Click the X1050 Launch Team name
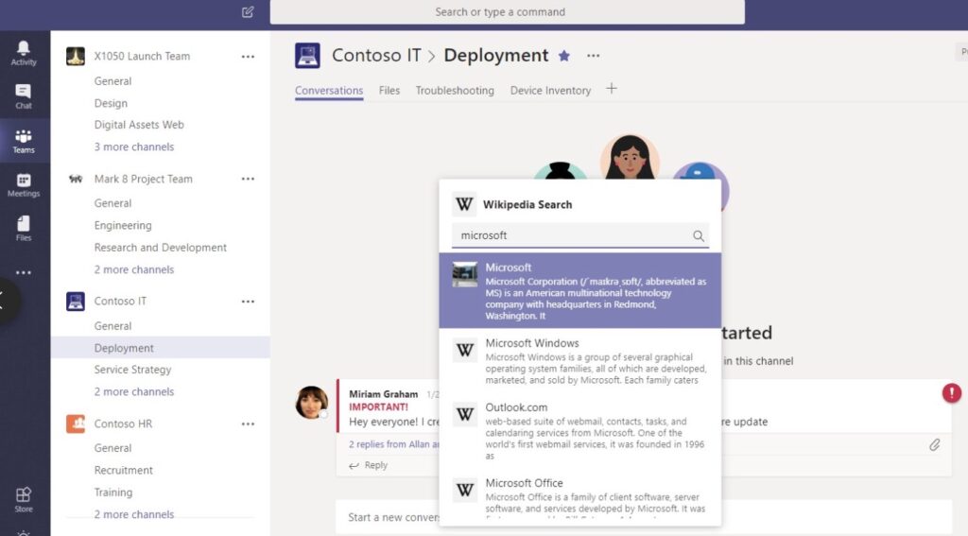968x536 pixels. point(142,56)
